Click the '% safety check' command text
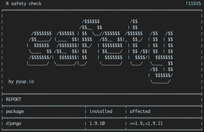The image size is (204, 132). 24,4
